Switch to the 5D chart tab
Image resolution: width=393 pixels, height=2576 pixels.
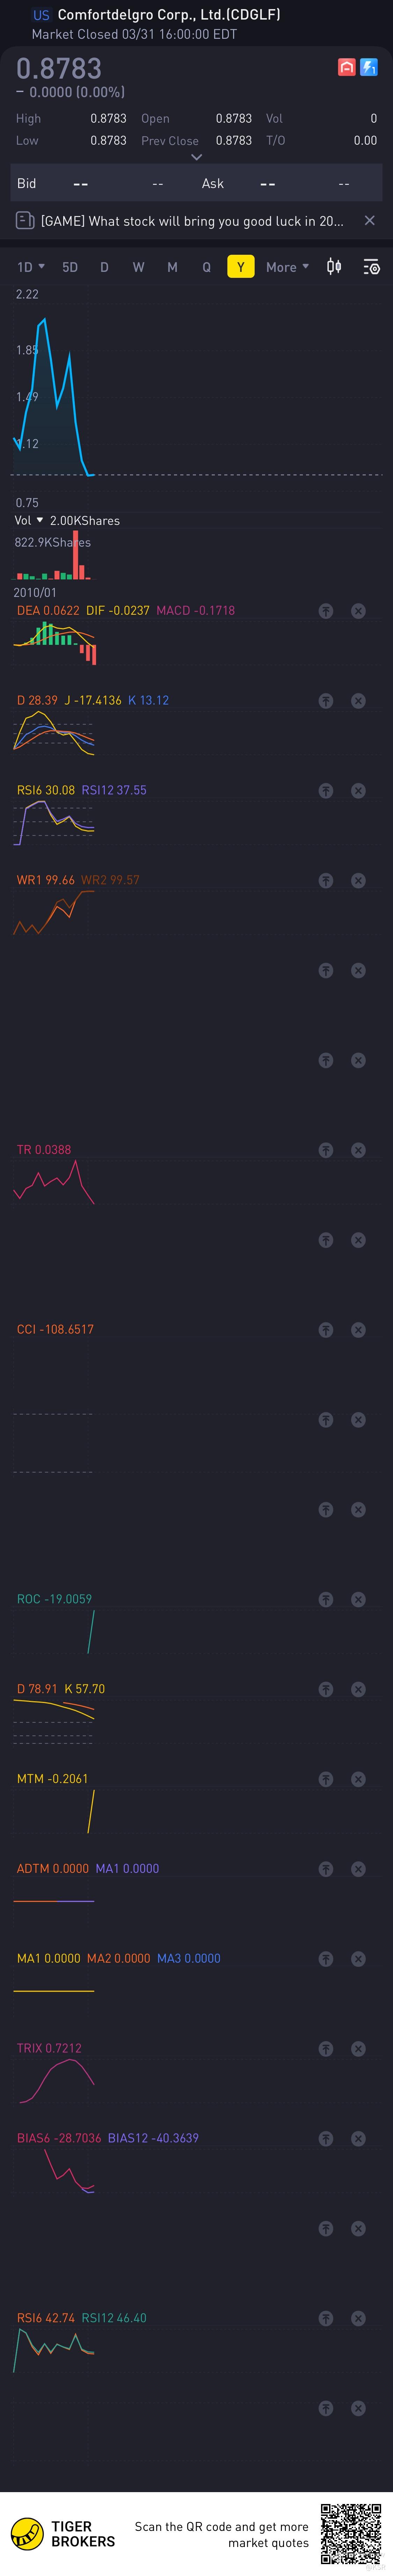tap(70, 267)
